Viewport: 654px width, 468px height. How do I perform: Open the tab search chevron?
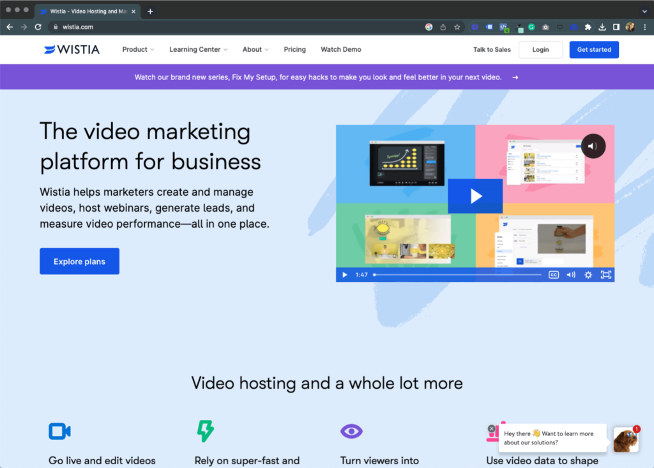644,12
